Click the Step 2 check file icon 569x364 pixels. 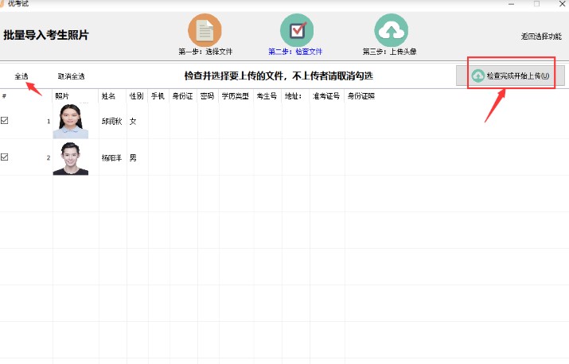(x=297, y=30)
